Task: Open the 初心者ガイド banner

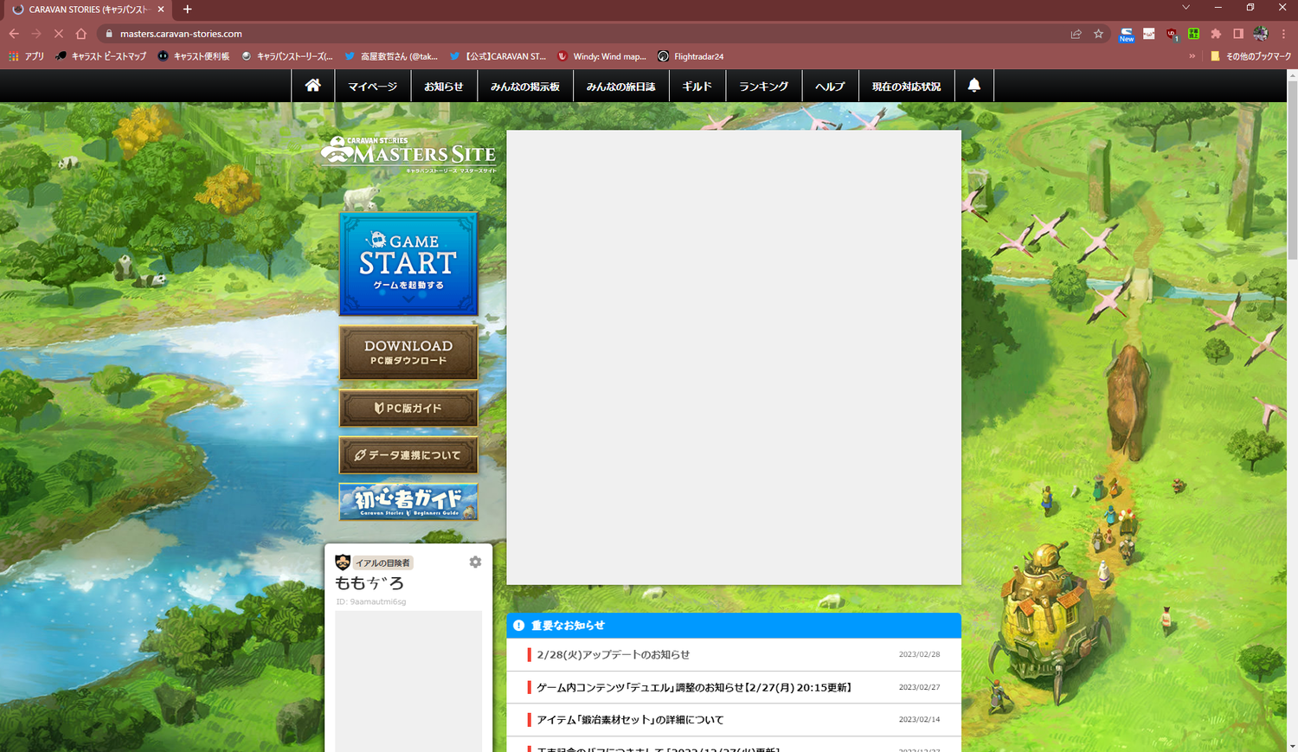Action: 408,501
